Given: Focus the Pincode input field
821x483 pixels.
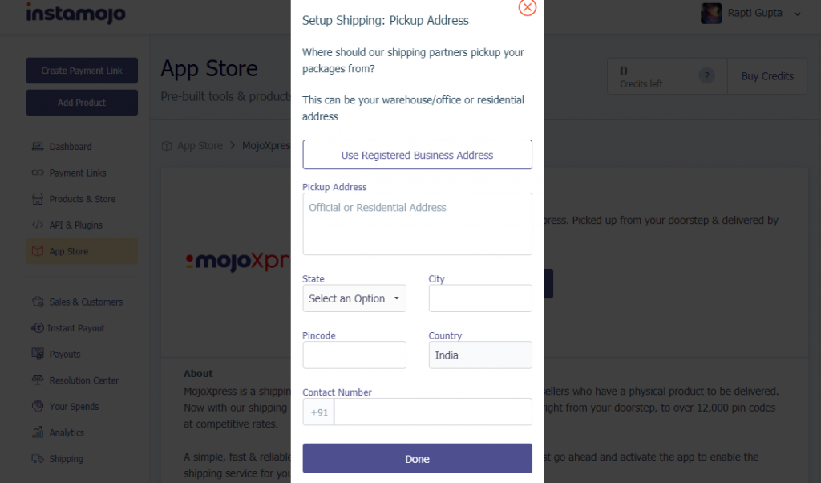Looking at the screenshot, I should pyautogui.click(x=354, y=355).
